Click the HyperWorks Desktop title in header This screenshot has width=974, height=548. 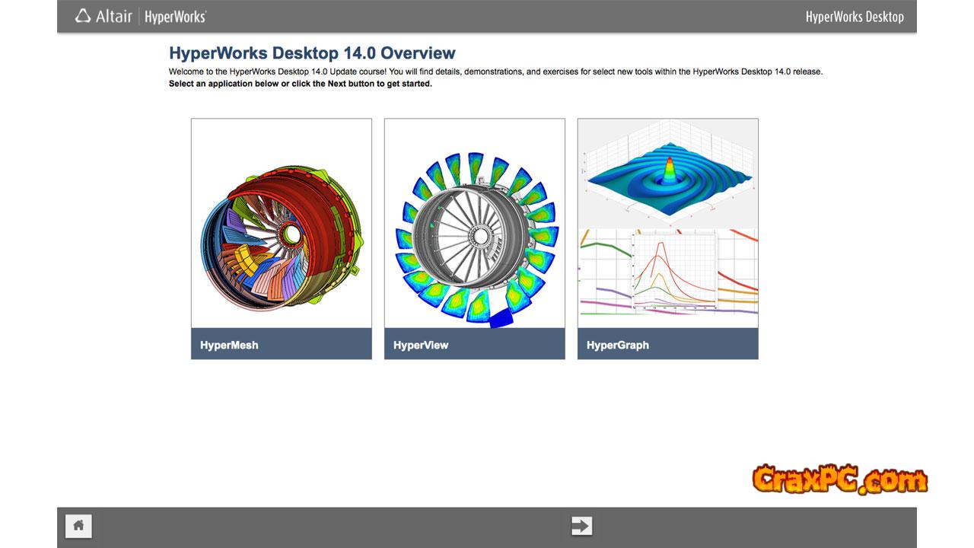[x=855, y=17]
